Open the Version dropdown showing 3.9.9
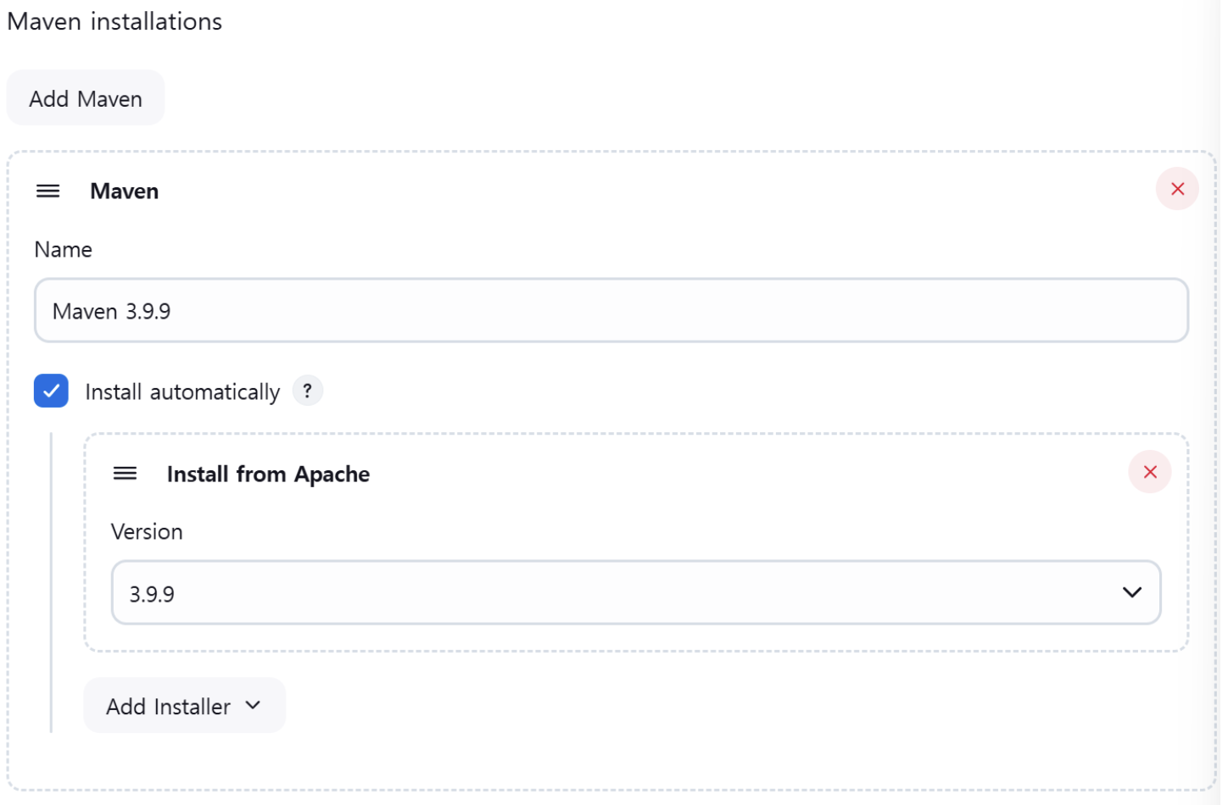Image resolution: width=1228 pixels, height=805 pixels. pos(635,593)
